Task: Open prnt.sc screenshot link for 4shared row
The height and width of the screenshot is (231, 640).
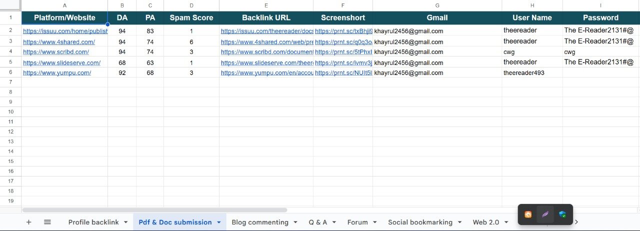Action: 343,42
